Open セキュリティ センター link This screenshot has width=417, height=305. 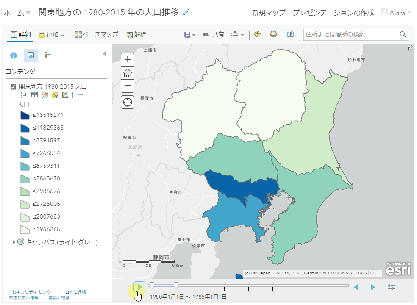point(34,292)
